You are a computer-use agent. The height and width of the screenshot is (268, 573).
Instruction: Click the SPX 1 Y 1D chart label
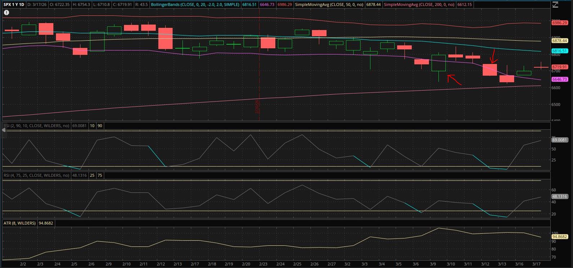tap(14, 5)
